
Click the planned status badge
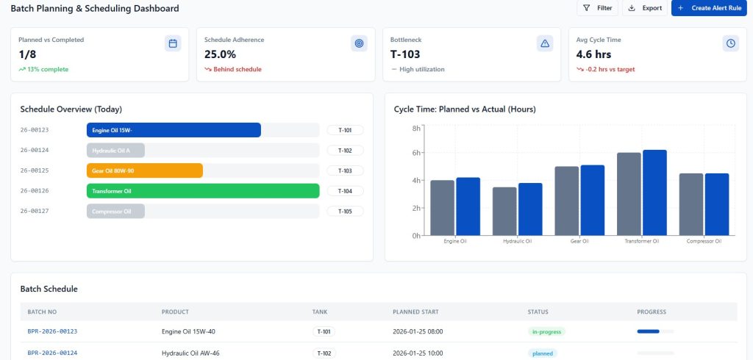543,353
